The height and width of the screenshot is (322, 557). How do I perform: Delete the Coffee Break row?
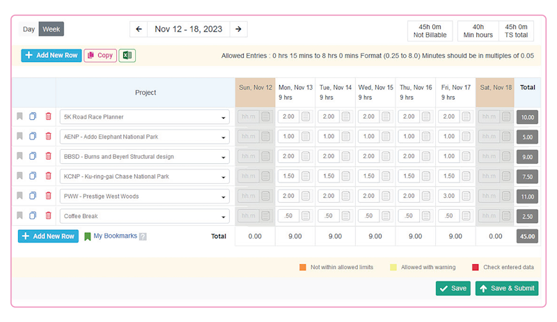click(48, 216)
